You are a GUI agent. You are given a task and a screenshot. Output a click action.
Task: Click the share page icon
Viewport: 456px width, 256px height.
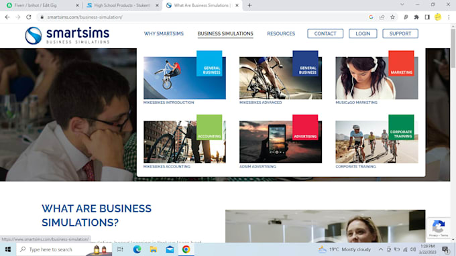tap(382, 17)
